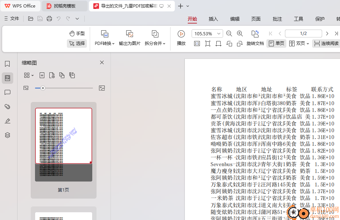Click the zoom in magnifier icon
Screen dimensions: 340x220
pyautogui.click(x=240, y=34)
